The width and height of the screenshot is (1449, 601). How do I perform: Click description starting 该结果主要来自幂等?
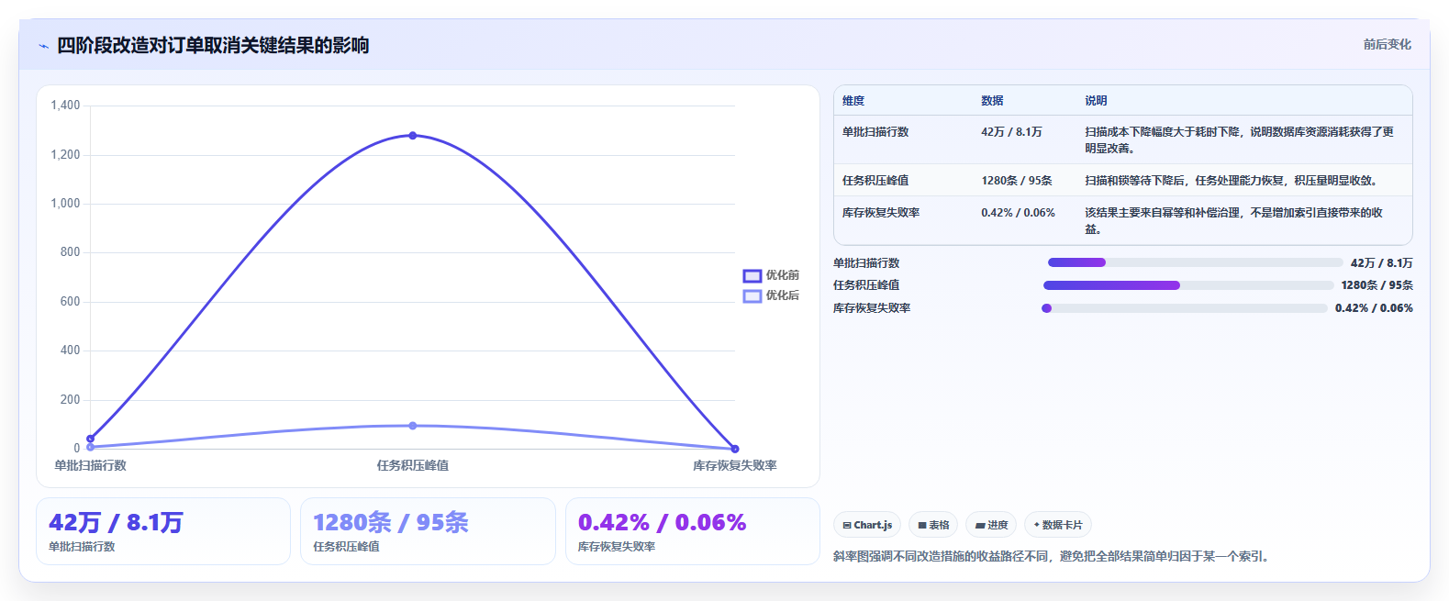(1233, 221)
